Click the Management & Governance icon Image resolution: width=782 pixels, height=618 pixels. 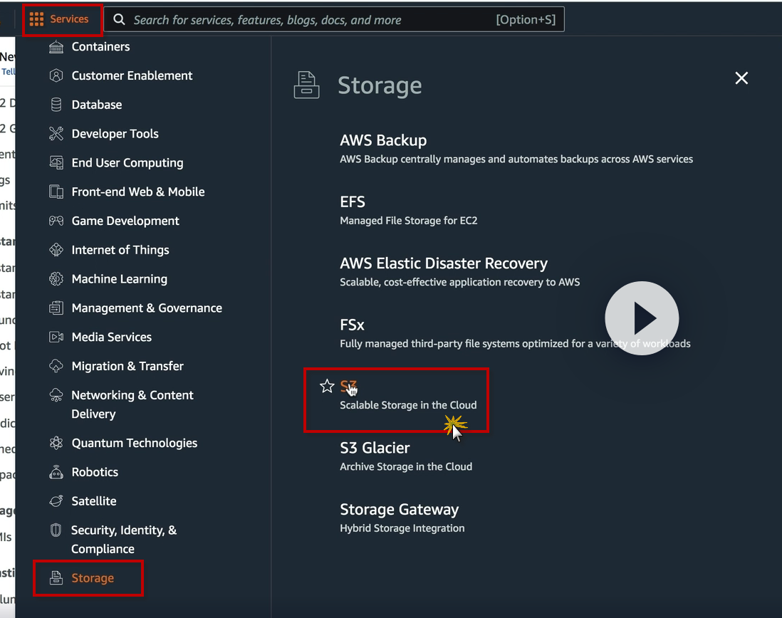56,308
